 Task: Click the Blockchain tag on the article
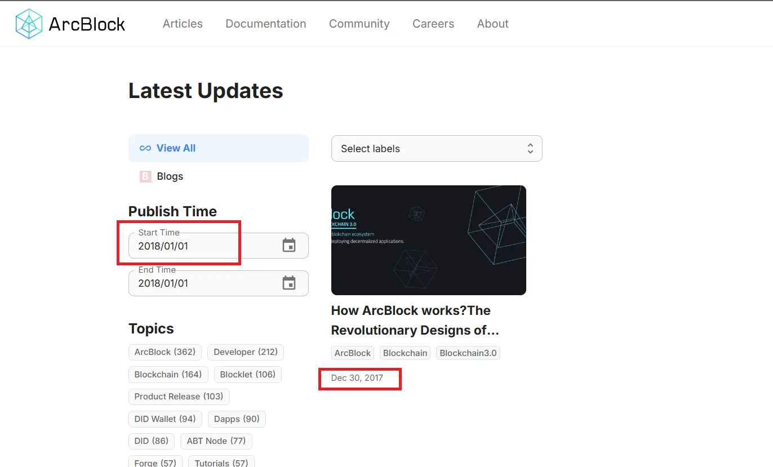tap(405, 353)
